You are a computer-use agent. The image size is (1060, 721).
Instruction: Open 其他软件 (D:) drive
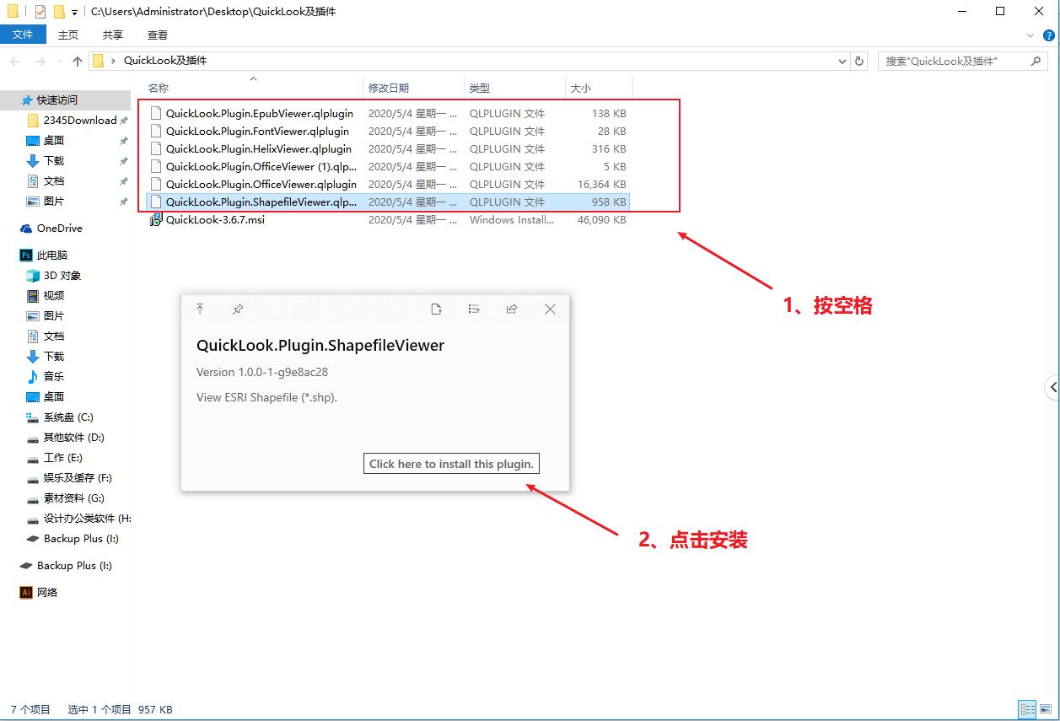coord(74,437)
